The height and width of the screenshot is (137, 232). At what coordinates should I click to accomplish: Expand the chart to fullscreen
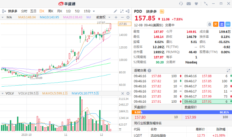[122, 11]
